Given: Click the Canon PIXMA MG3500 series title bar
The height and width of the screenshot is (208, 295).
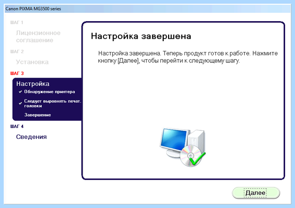Looking at the screenshot, I should pyautogui.click(x=147, y=9).
